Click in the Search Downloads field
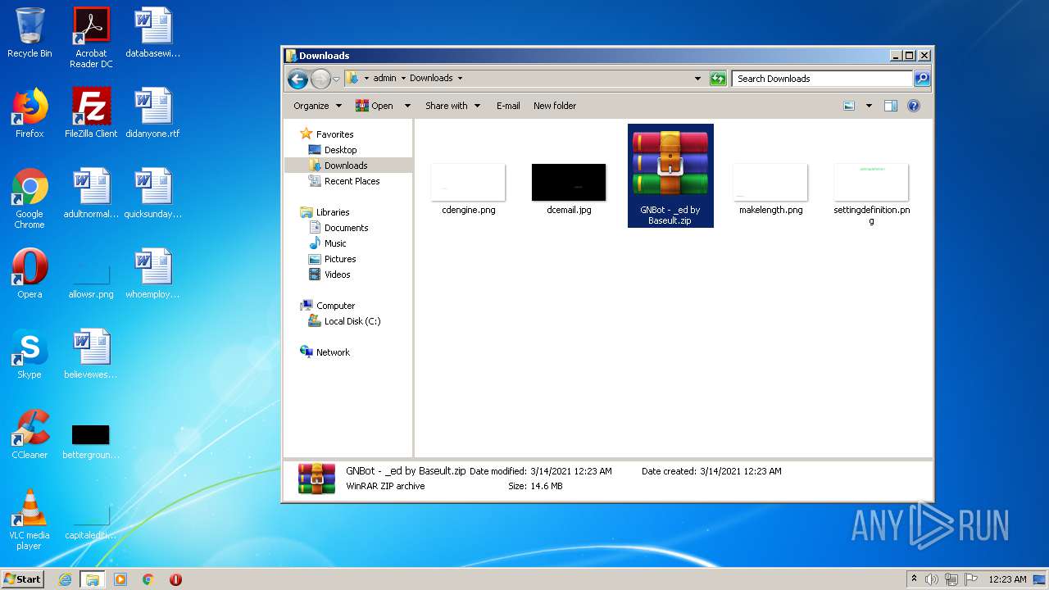 pos(822,79)
